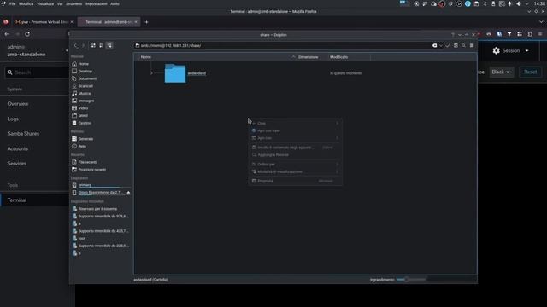Expand the folder tree arrow
The width and height of the screenshot is (547, 307).
point(151,73)
